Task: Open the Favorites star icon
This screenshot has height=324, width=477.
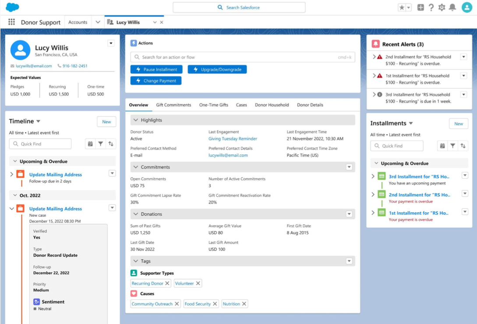Action: tap(402, 7)
